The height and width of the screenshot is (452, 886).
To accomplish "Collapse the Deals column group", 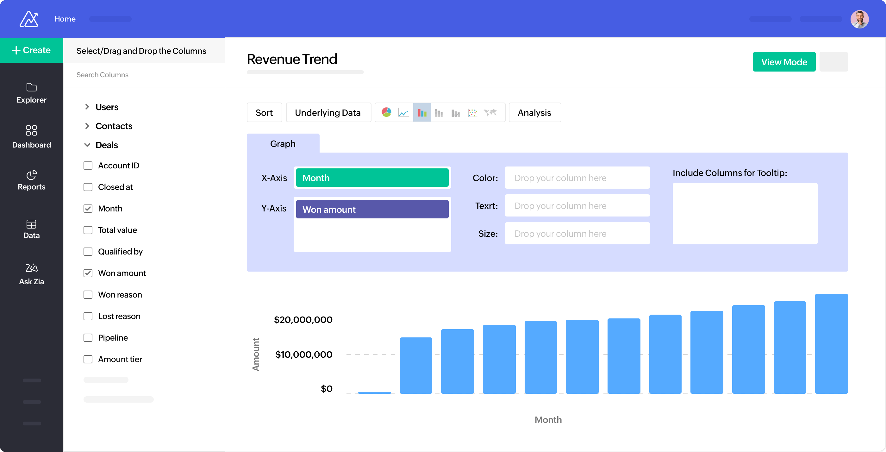I will [87, 145].
